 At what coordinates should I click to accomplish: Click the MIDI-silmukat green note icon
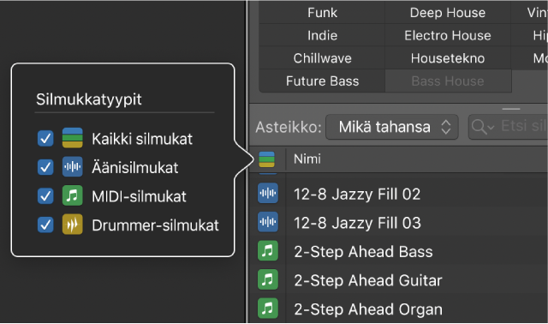(x=72, y=195)
